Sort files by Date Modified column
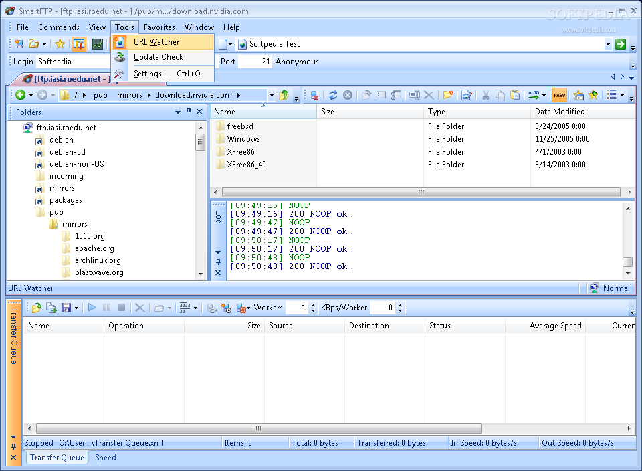Image resolution: width=642 pixels, height=471 pixels. tap(582, 112)
